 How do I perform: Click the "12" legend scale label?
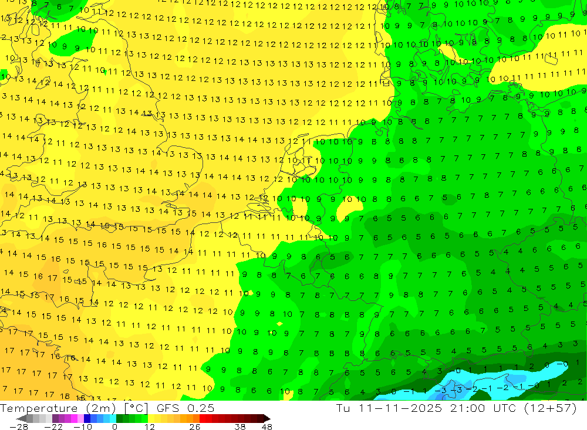150,427
